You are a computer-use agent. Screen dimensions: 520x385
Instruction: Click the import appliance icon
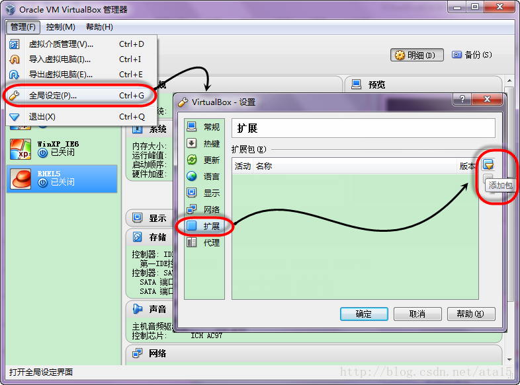[15, 59]
